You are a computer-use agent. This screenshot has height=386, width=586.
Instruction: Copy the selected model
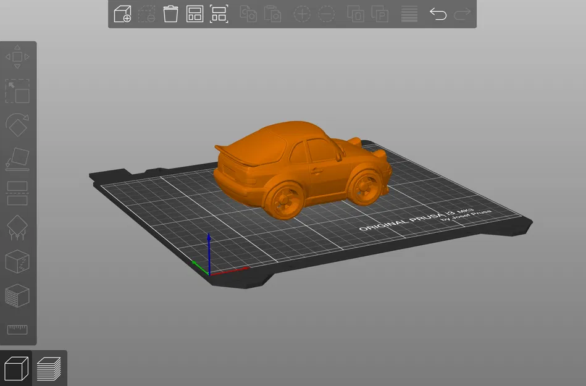(x=249, y=14)
